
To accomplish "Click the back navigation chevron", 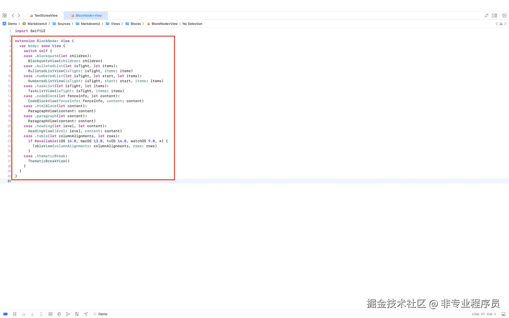I will tap(13, 16).
